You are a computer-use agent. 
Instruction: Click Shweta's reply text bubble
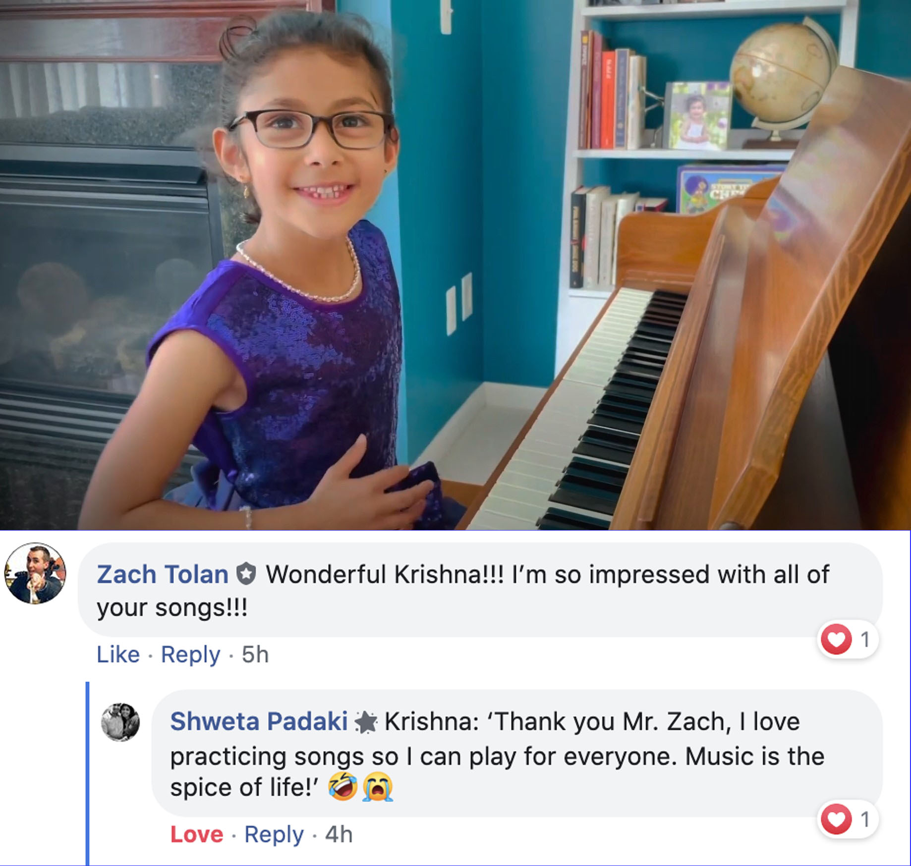(x=517, y=754)
